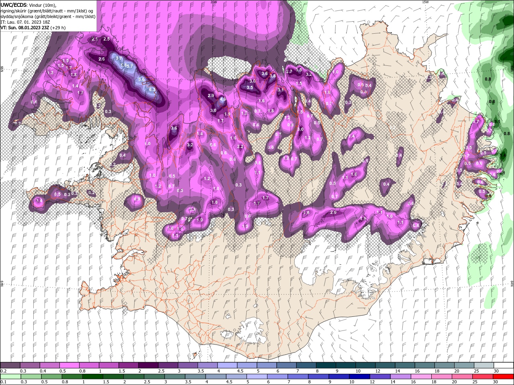Click the 4.9 precipitation value
Viewport: 514px width, 385px height.
click(x=223, y=99)
